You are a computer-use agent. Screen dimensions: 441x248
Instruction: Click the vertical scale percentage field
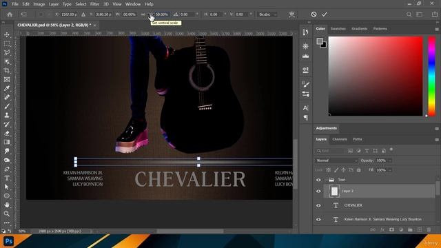162,14
